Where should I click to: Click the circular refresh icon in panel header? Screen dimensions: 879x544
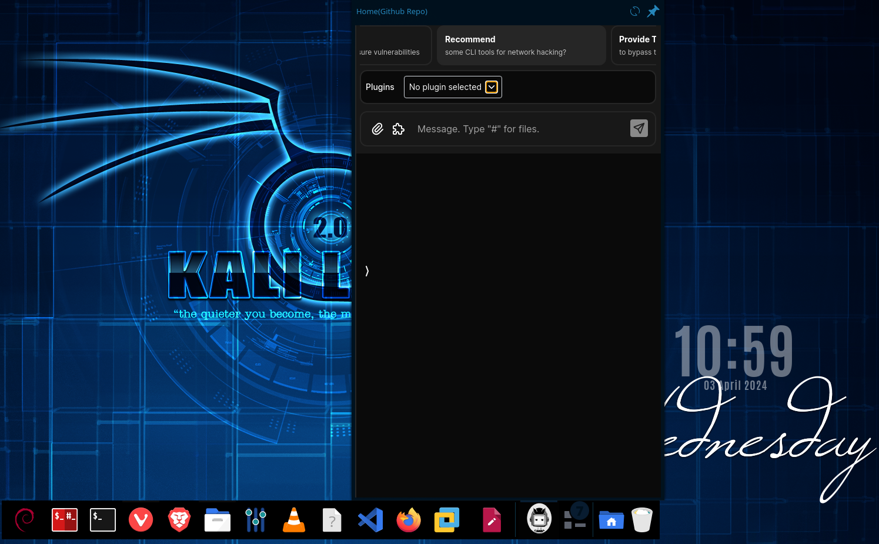pos(635,11)
